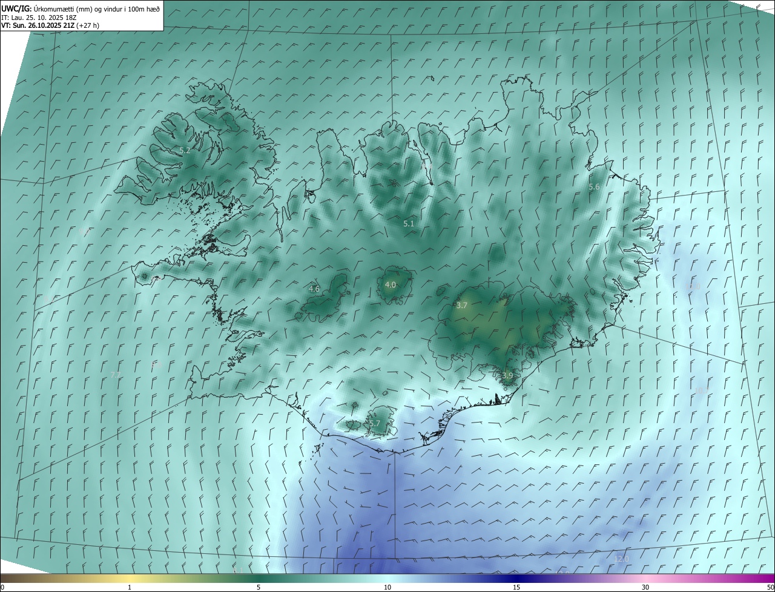Click the faint 12.0 value label offshore
This screenshot has height=592, width=775.
(x=621, y=559)
